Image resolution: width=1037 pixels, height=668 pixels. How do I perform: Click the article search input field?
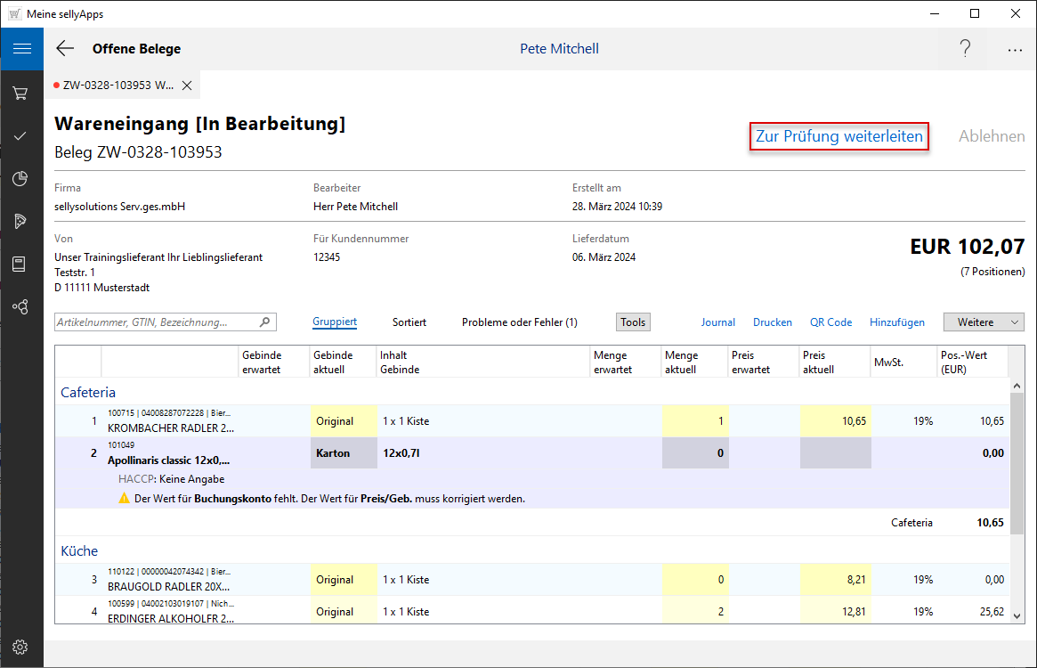(157, 322)
